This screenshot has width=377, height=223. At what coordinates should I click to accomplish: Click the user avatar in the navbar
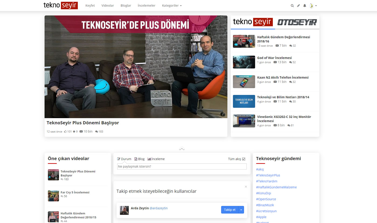pos(312,6)
